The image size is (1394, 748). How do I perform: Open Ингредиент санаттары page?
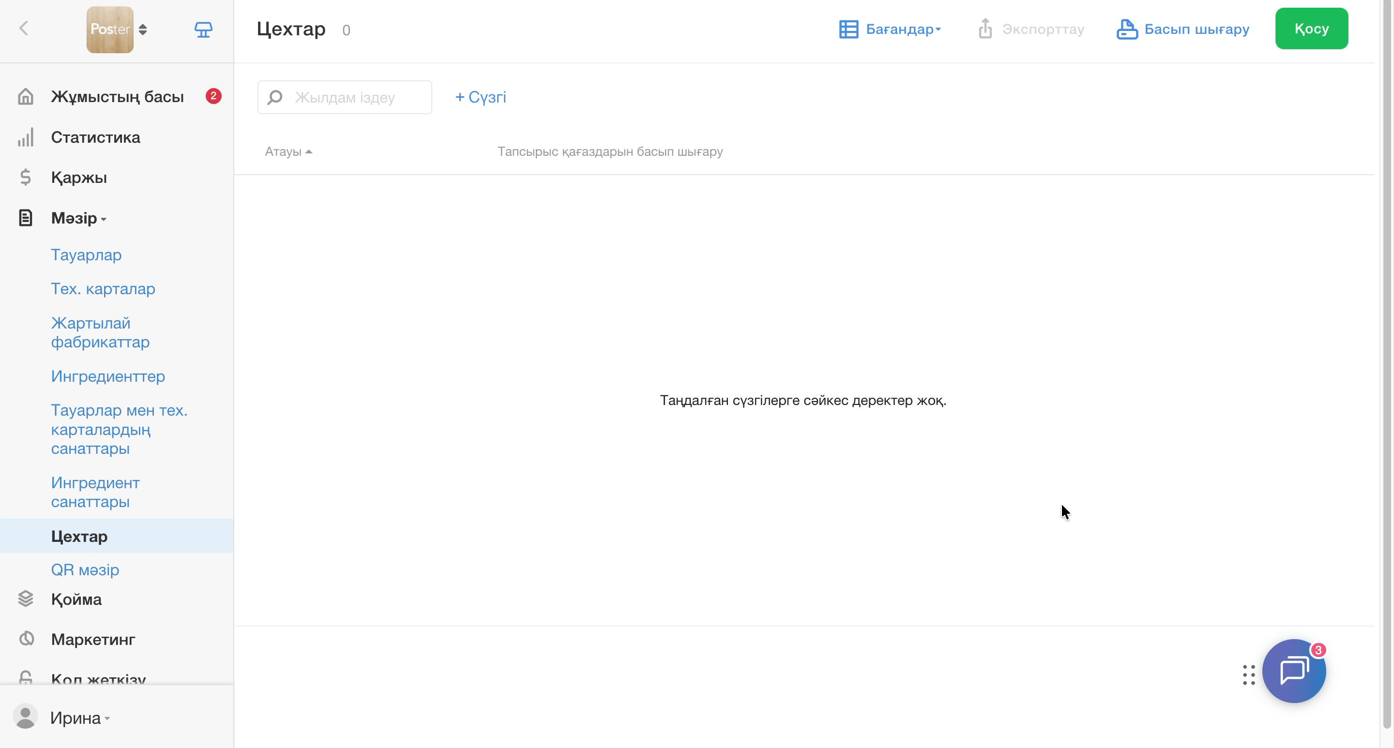(95, 492)
